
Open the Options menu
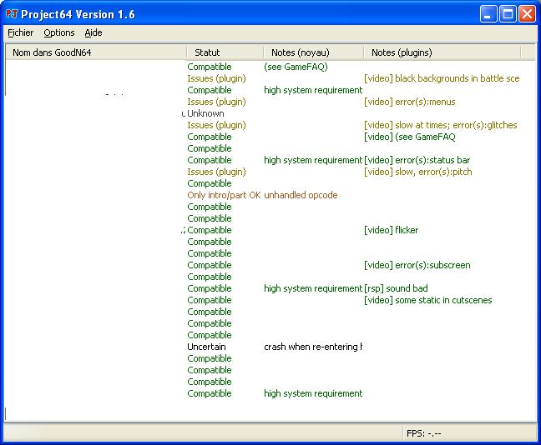[59, 32]
